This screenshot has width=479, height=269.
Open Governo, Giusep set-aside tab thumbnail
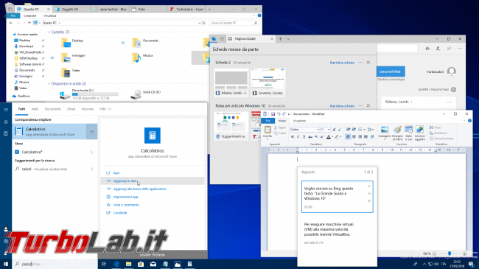click(x=268, y=83)
